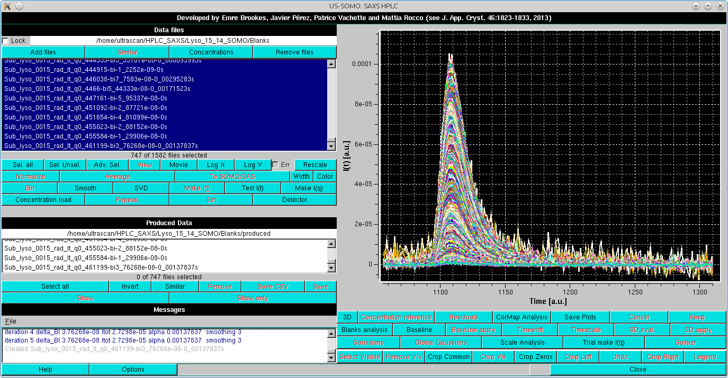Start Blanks analysis
728x378 pixels.
point(366,329)
